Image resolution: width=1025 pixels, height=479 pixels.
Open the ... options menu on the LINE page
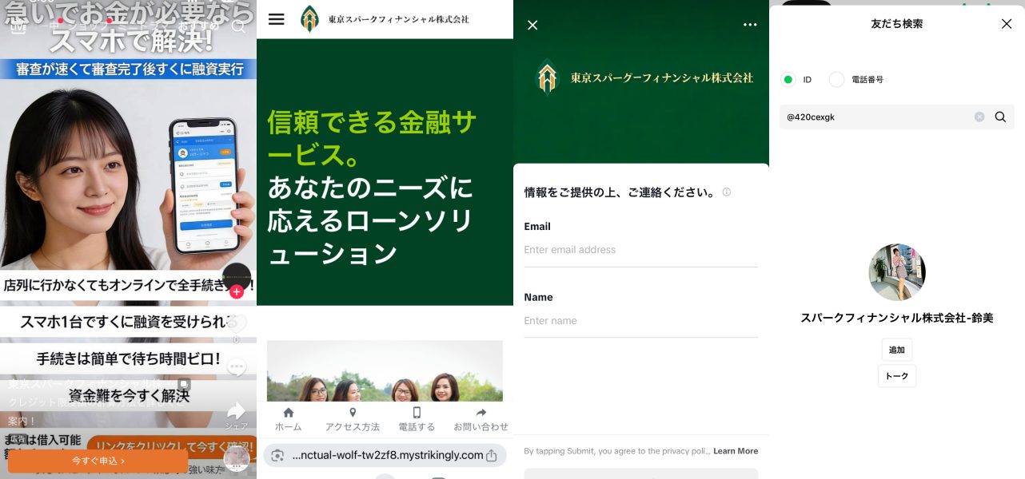[750, 25]
